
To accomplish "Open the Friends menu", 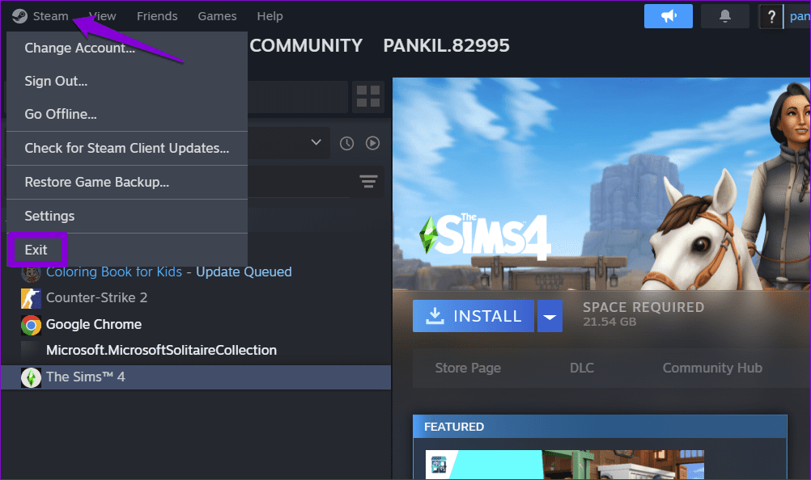I will [157, 16].
